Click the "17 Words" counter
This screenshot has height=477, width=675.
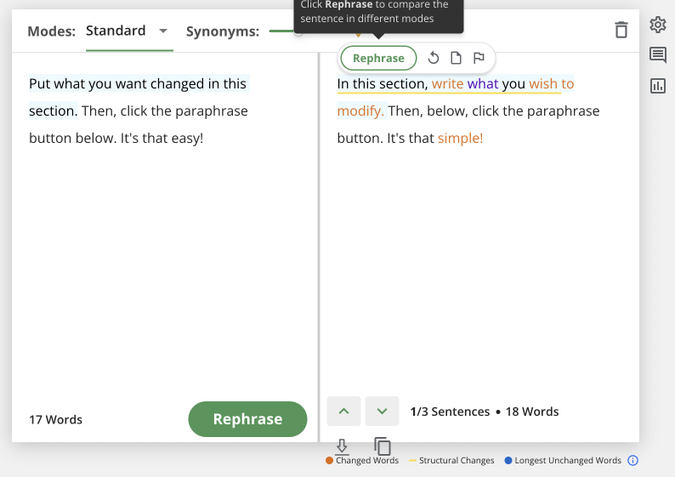point(55,419)
